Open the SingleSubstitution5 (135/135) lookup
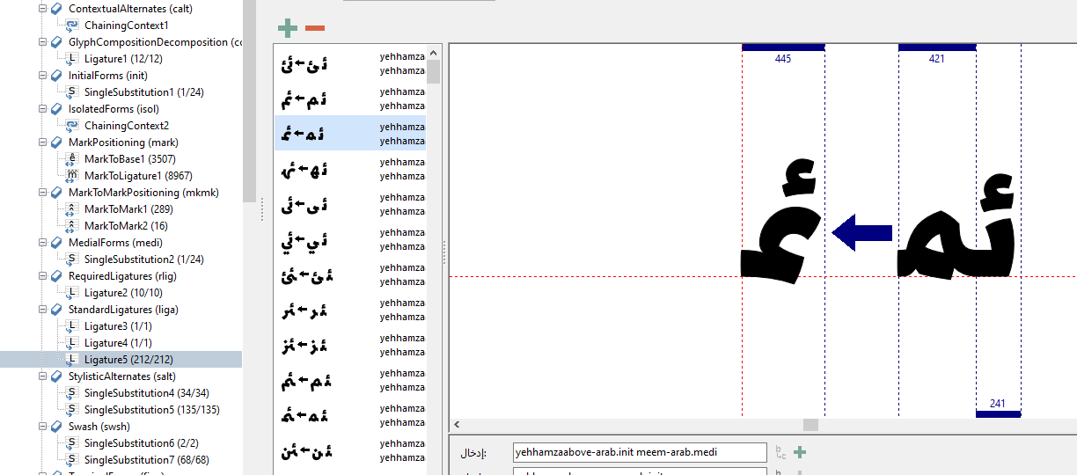 pyautogui.click(x=151, y=410)
